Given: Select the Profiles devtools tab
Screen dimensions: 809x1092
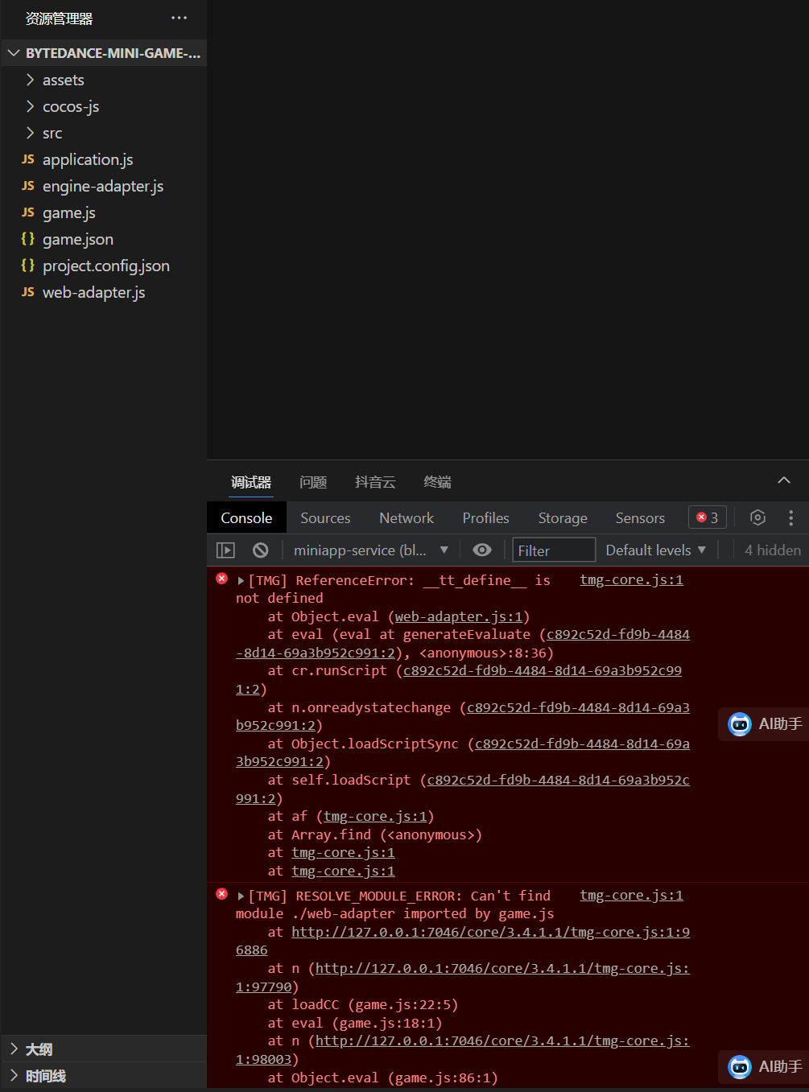Looking at the screenshot, I should [485, 518].
